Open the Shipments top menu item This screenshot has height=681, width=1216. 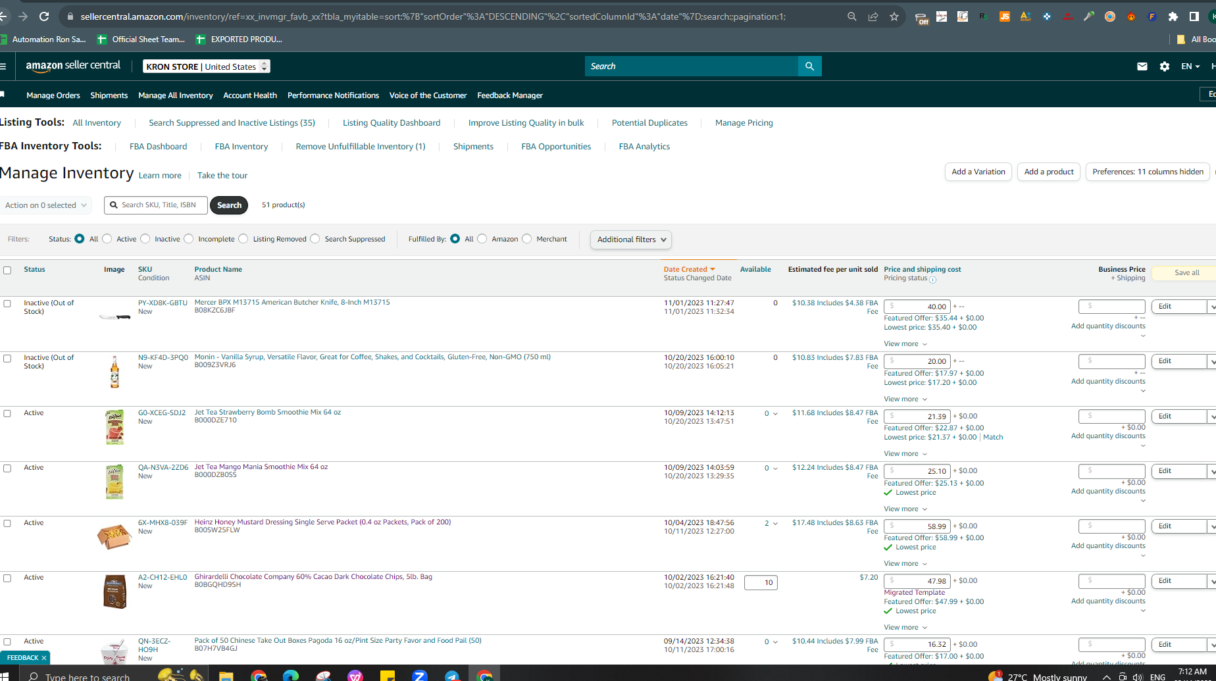(109, 95)
